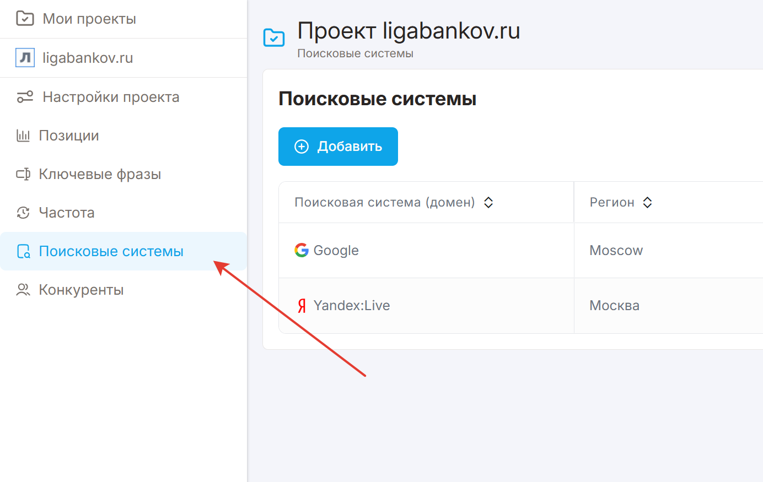Click the Регион column header text
Image resolution: width=763 pixels, height=482 pixels.
coord(612,202)
